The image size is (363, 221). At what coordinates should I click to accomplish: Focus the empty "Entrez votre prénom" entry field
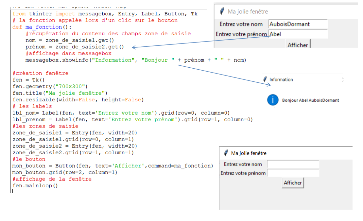click(293, 173)
